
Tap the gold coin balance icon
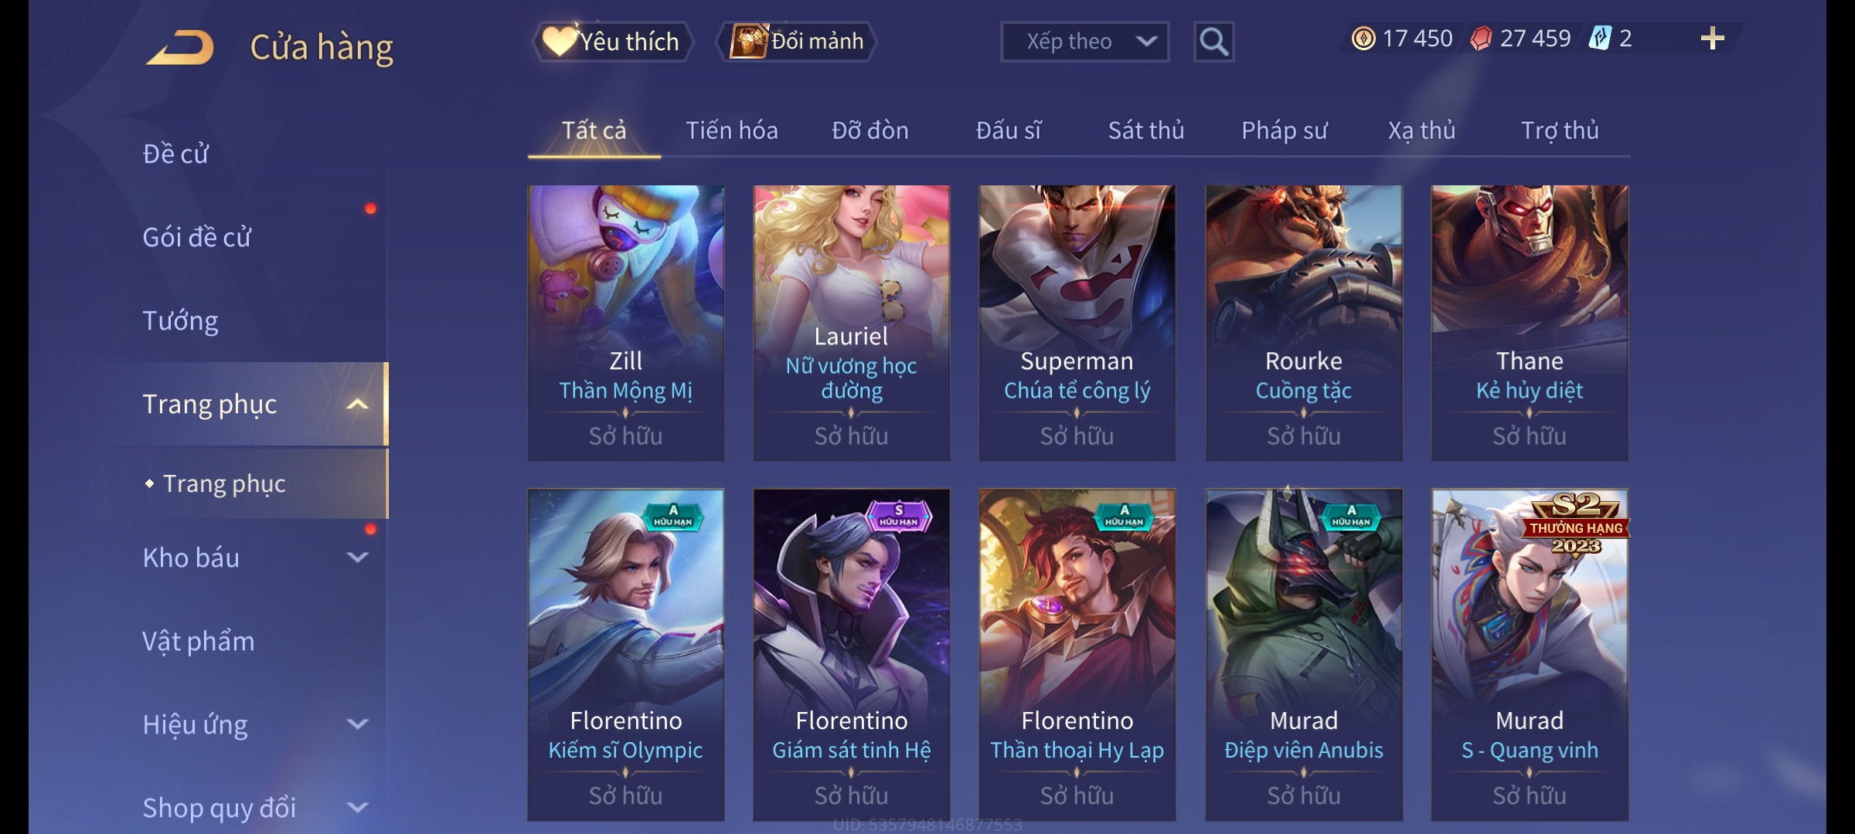(1363, 39)
